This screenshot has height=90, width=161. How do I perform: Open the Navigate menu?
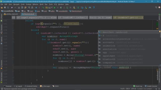pos(16,4)
